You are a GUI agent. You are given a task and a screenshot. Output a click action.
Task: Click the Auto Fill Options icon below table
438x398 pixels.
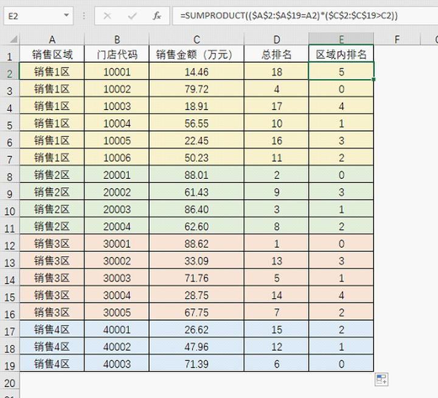click(381, 380)
